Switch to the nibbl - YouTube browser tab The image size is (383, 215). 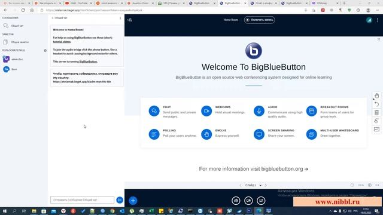(x=78, y=4)
